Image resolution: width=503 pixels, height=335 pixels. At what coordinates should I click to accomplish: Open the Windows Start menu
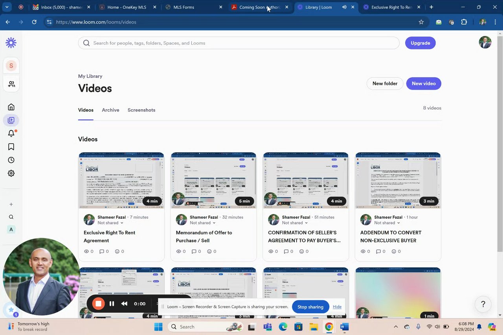click(158, 327)
